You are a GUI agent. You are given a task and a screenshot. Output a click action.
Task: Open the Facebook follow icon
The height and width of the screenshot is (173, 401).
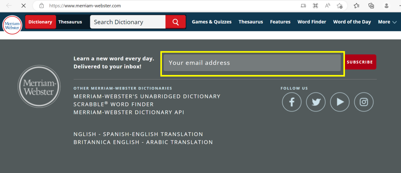(291, 102)
